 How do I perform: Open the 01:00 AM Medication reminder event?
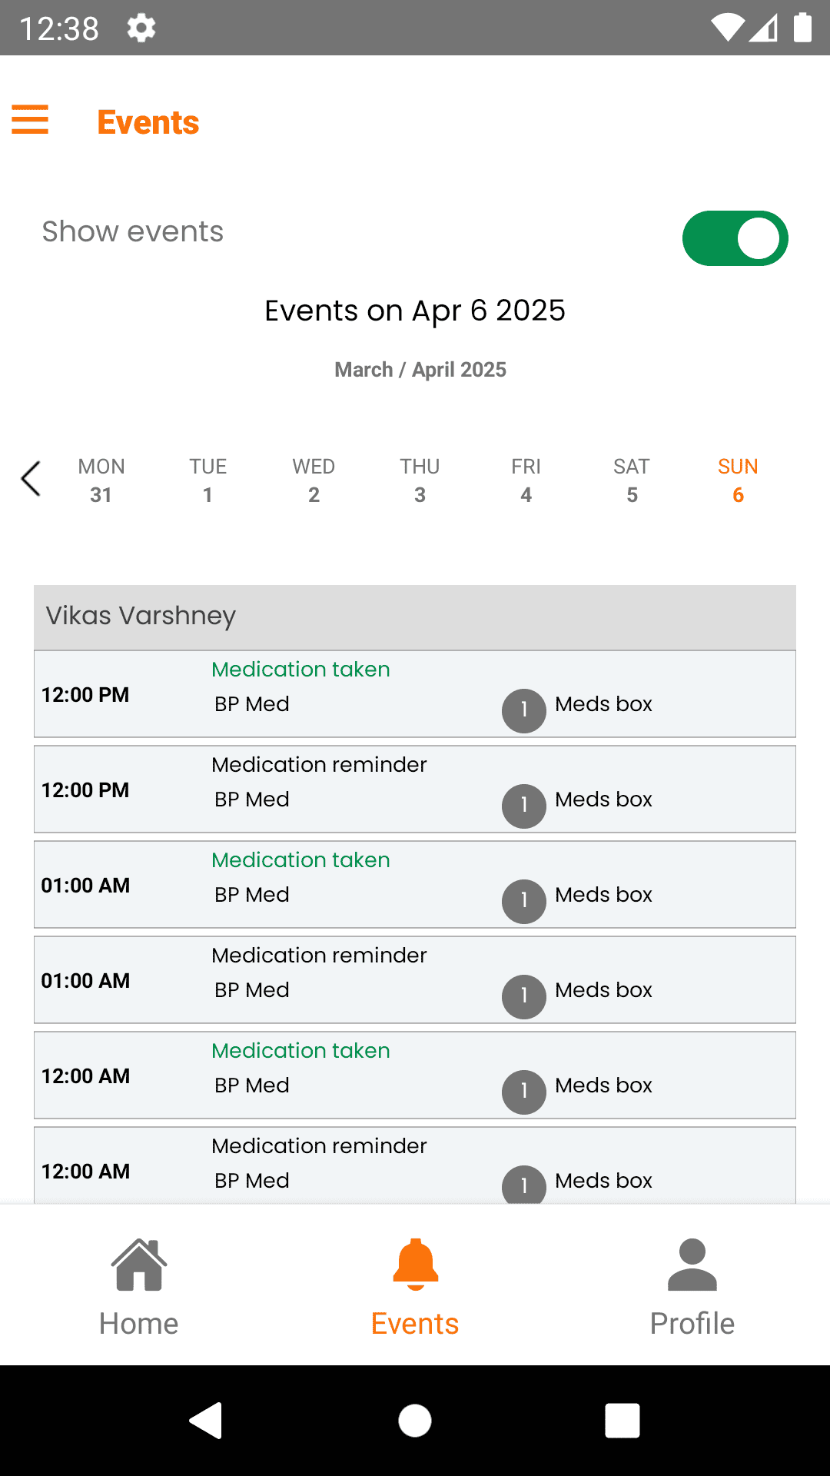click(415, 980)
